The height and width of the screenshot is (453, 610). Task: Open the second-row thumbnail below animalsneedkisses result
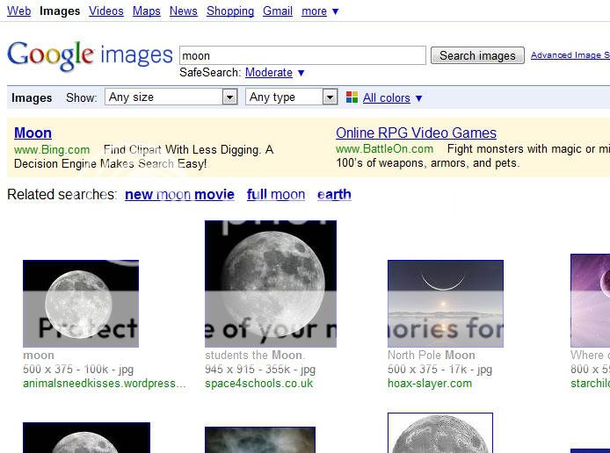pos(86,437)
